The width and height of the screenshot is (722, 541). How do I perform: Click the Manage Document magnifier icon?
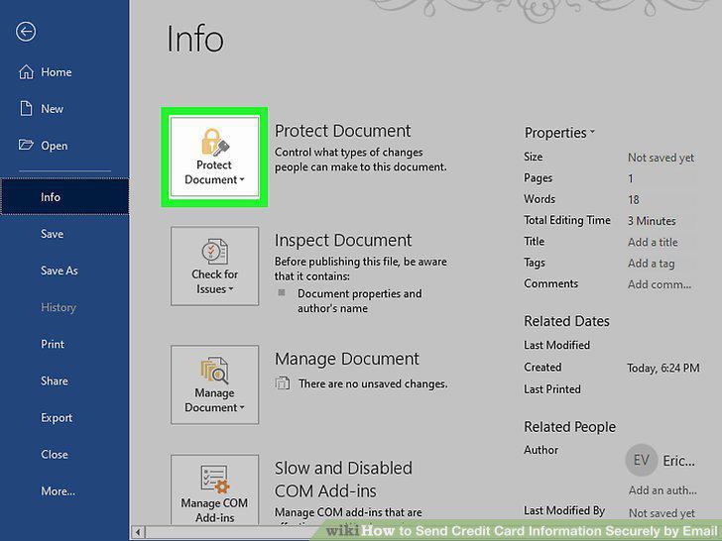tap(214, 370)
